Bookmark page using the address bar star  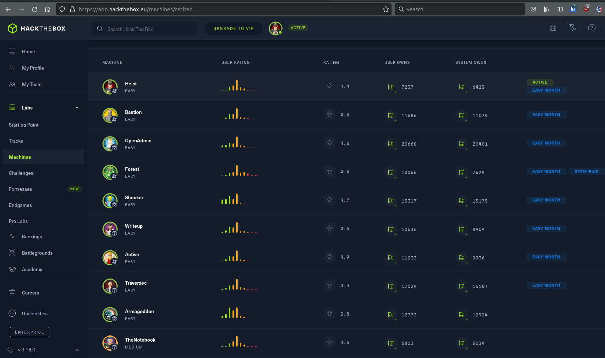point(385,9)
